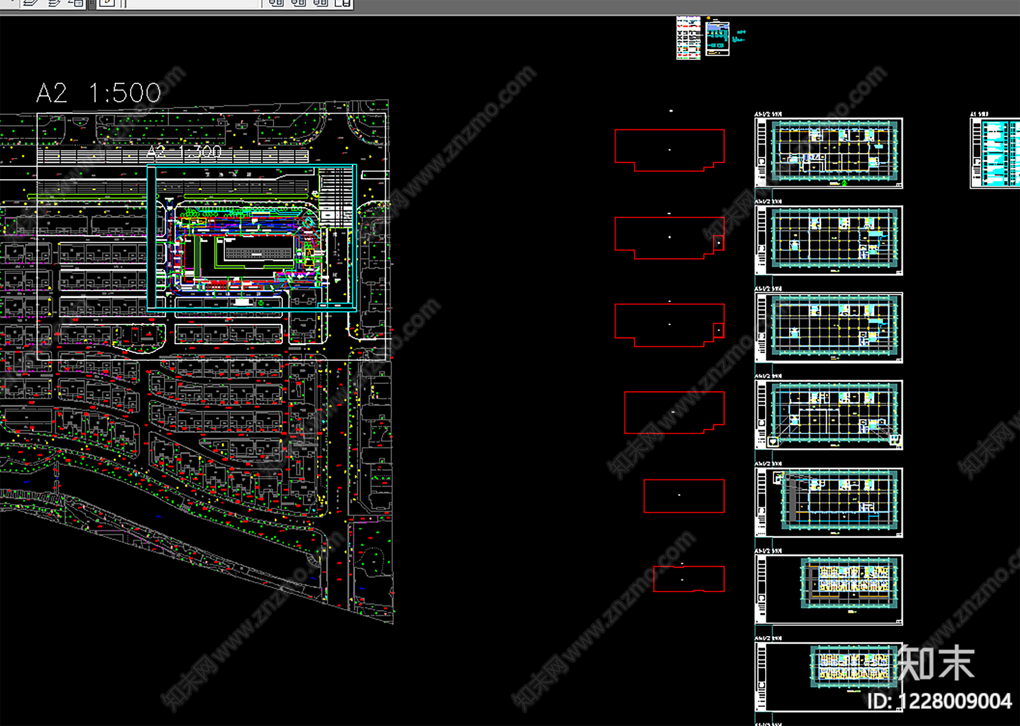Image resolution: width=1020 pixels, height=726 pixels.
Task: Click the "A2 1:300" scale label
Action: 185,152
